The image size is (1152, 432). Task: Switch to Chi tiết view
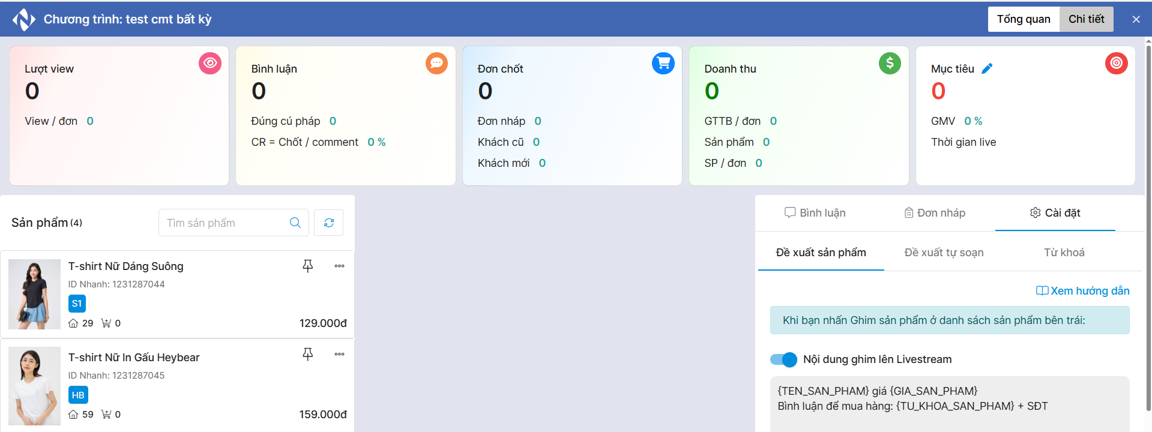(1086, 19)
